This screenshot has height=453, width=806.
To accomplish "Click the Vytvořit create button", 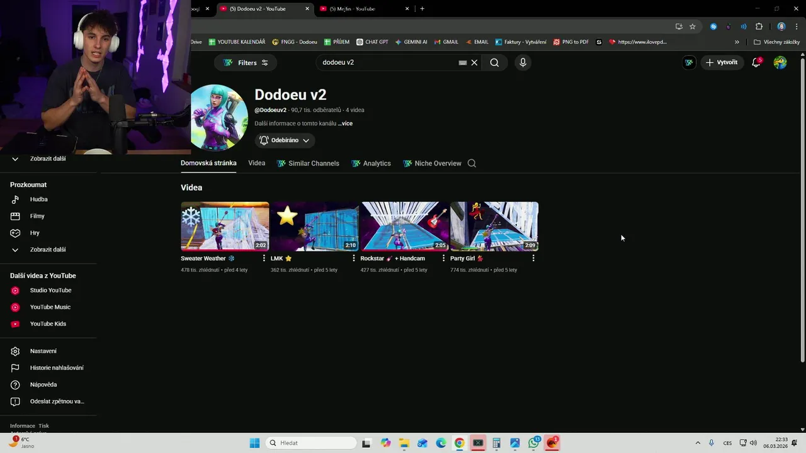I will 722,62.
